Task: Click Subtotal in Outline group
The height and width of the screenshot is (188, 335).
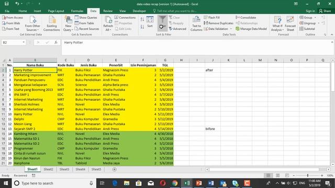Action: pyautogui.click(x=307, y=29)
